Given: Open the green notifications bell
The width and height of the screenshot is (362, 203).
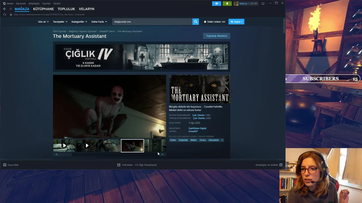Looking at the screenshot, I should [227, 3].
